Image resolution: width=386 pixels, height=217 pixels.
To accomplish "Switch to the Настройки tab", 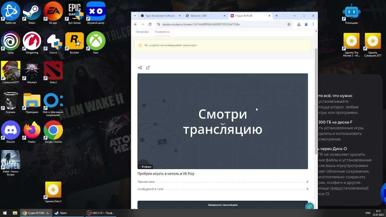I will pos(142,32).
